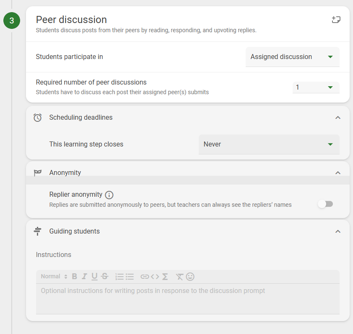Insert a code block in the editor
353x334 pixels.
tap(155, 276)
